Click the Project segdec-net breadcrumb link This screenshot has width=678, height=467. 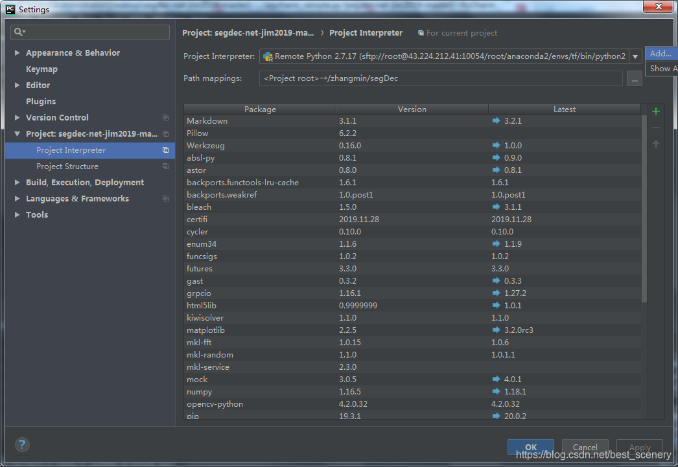(248, 33)
